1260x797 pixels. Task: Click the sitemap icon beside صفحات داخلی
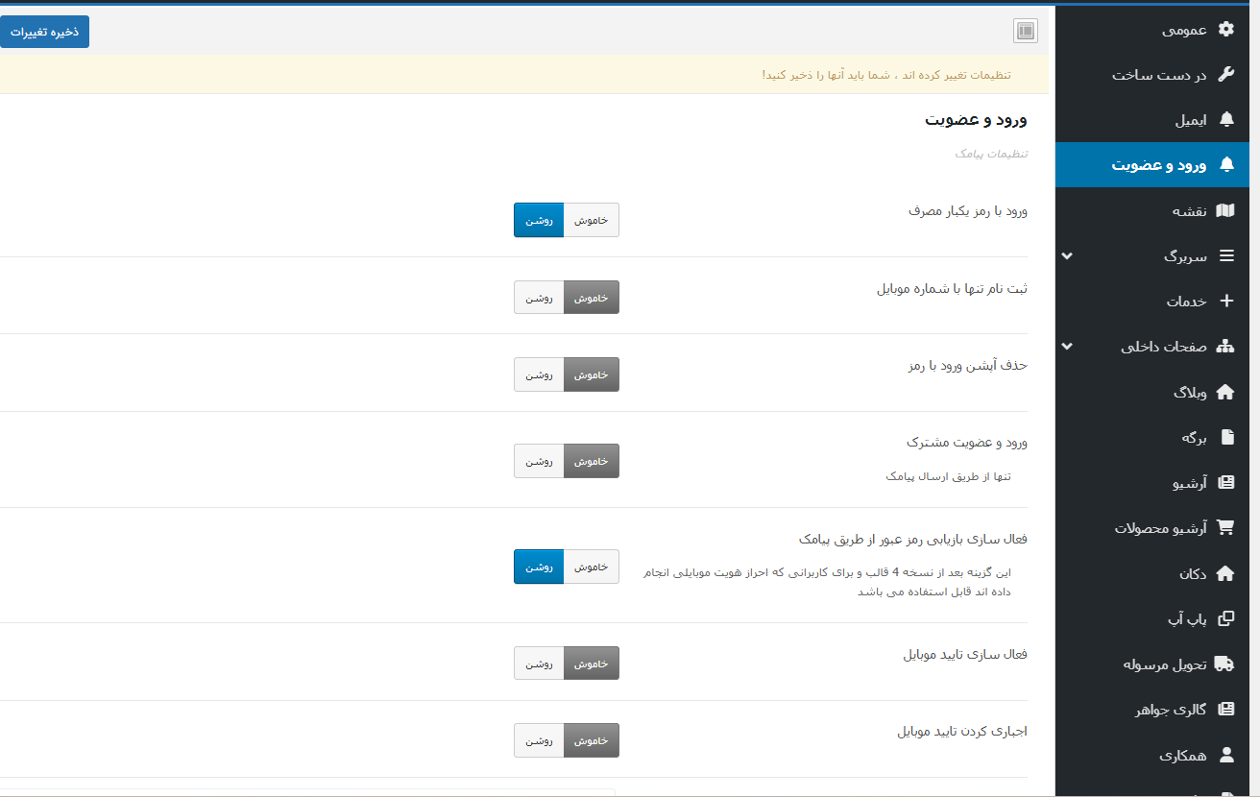click(x=1225, y=346)
